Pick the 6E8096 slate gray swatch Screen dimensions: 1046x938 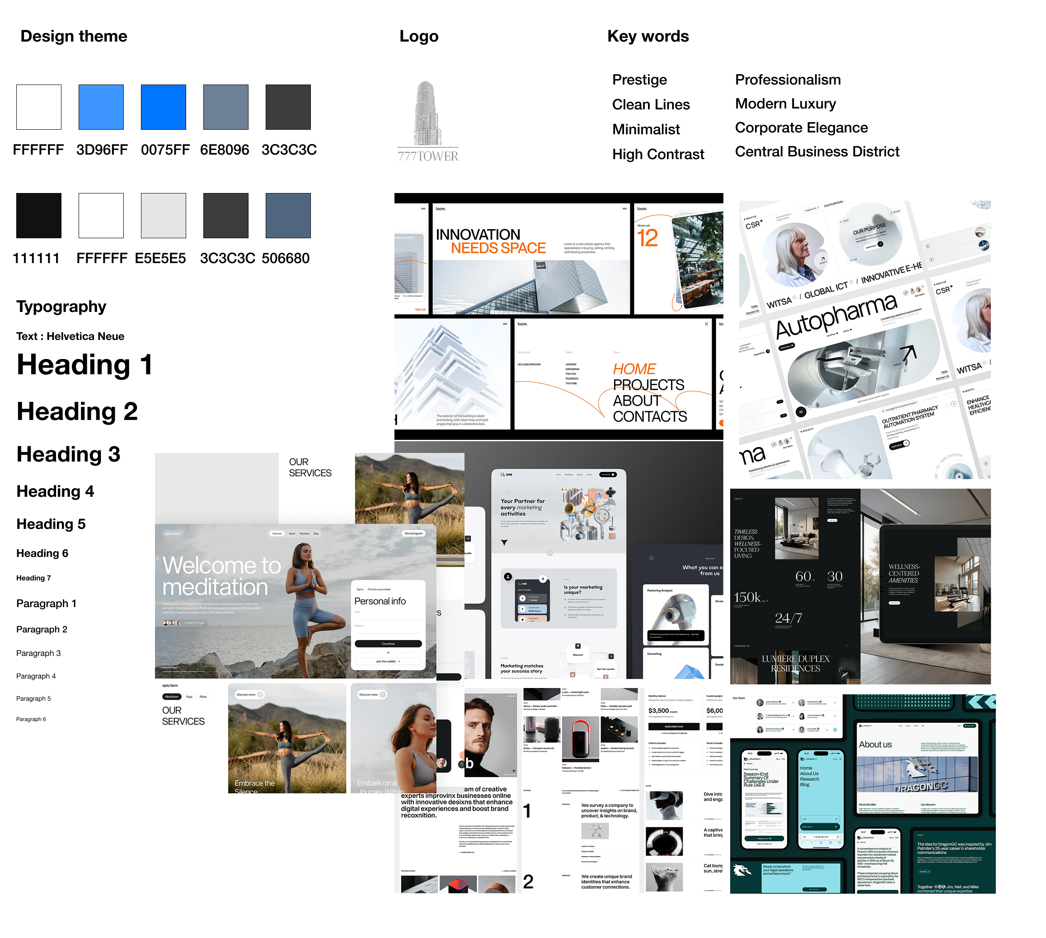[x=225, y=107]
